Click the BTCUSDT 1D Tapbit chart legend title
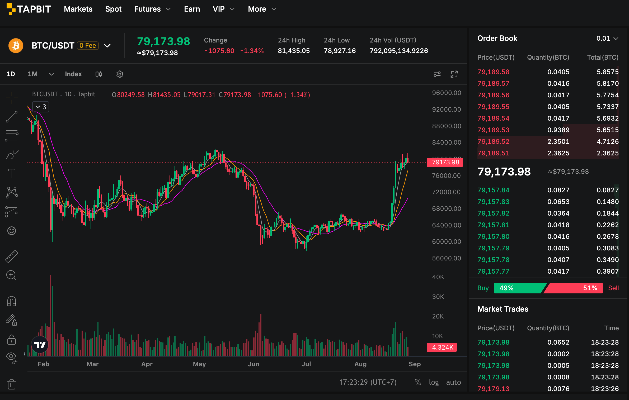 point(64,94)
